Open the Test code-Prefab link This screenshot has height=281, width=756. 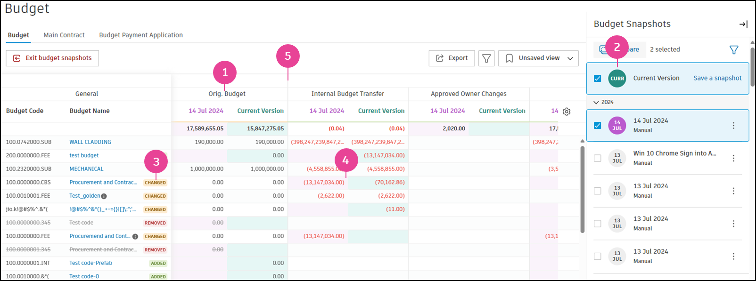pos(90,263)
